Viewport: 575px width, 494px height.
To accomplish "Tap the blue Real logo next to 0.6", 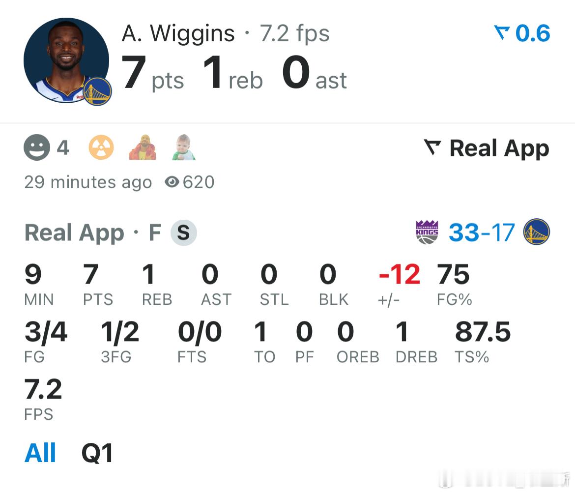I will [502, 33].
